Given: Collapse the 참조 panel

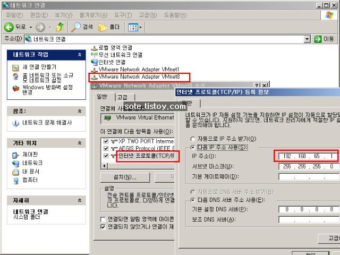Looking at the screenshot, I should pyautogui.click(x=80, y=111).
